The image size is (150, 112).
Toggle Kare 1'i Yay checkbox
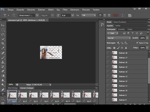tap(137, 43)
